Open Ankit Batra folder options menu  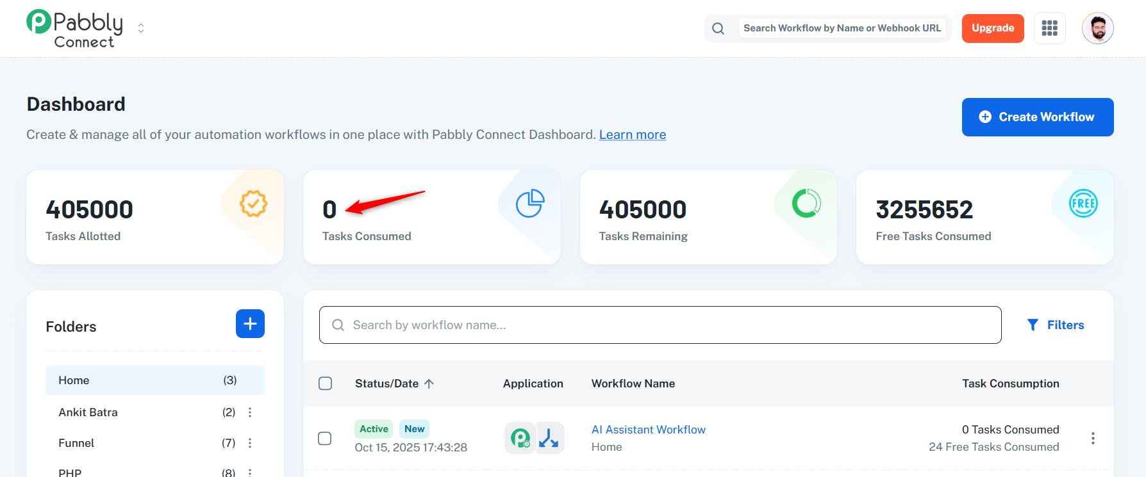point(250,412)
